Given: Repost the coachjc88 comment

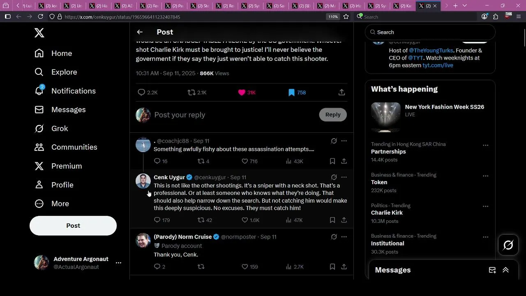Looking at the screenshot, I should [203, 161].
